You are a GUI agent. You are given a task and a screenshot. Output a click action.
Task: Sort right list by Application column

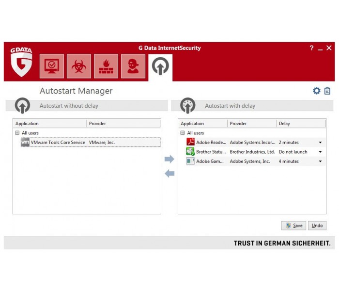coord(203,123)
